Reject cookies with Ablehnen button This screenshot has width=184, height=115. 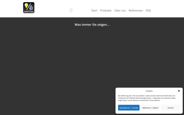[150, 108]
